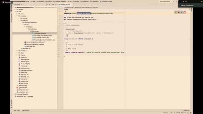This screenshot has height=114, width=203.
Task: Click the Event Log label
Action: coord(187,111)
